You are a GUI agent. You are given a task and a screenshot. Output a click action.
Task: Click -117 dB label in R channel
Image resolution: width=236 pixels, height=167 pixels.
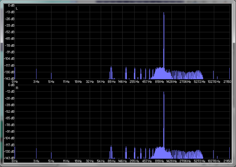tap(10, 145)
